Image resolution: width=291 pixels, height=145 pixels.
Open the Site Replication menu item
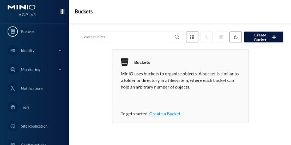(34, 126)
